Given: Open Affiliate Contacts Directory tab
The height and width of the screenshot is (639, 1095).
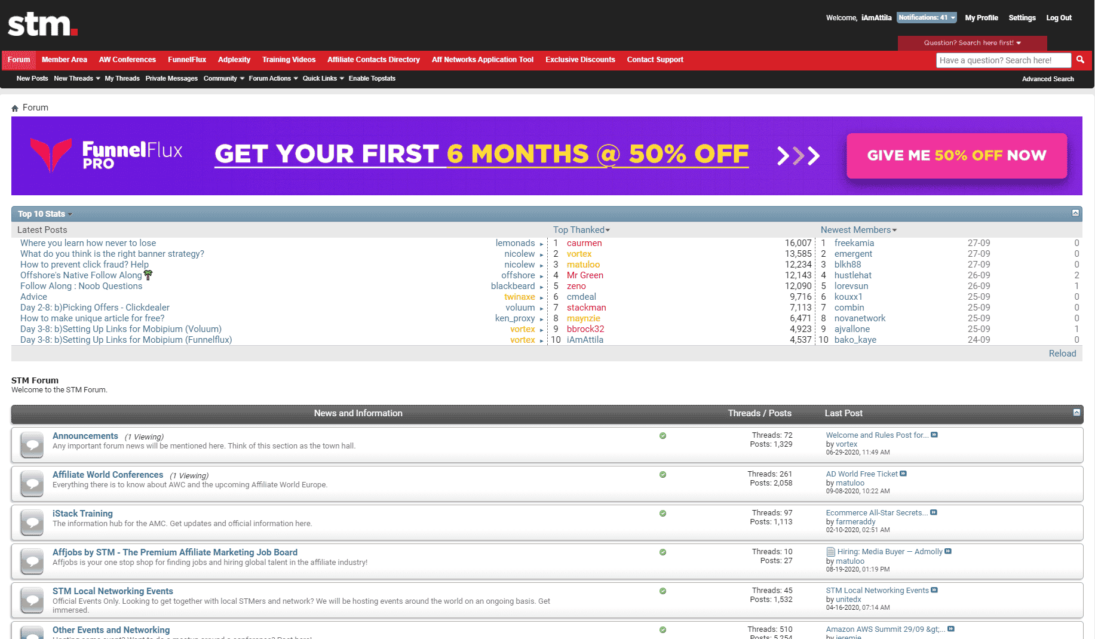Looking at the screenshot, I should 373,60.
